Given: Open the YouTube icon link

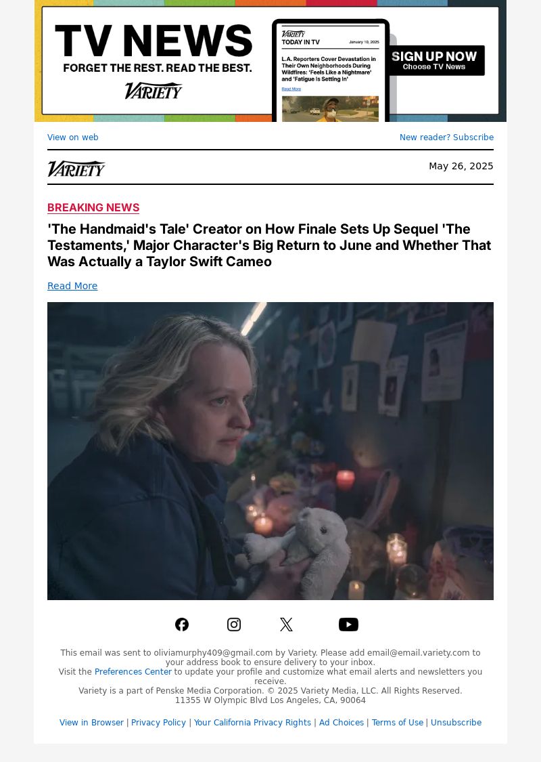Looking at the screenshot, I should pos(348,625).
